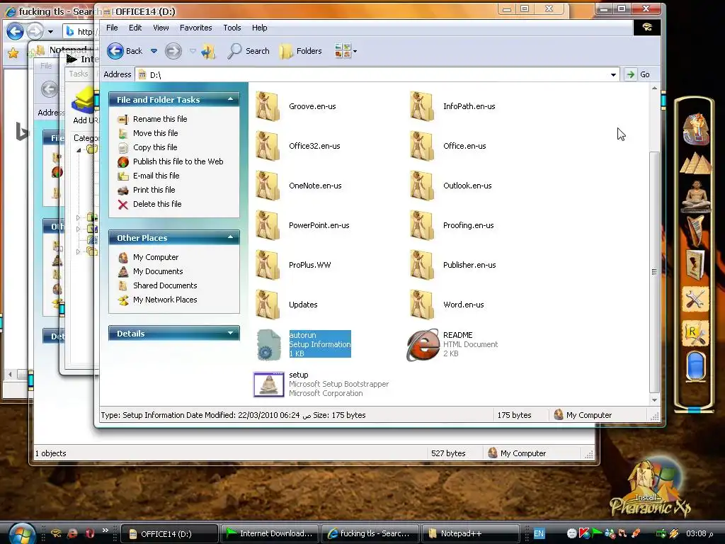Image resolution: width=725 pixels, height=544 pixels.
Task: Select the InfoPath.en-us folder icon
Action: [422, 106]
